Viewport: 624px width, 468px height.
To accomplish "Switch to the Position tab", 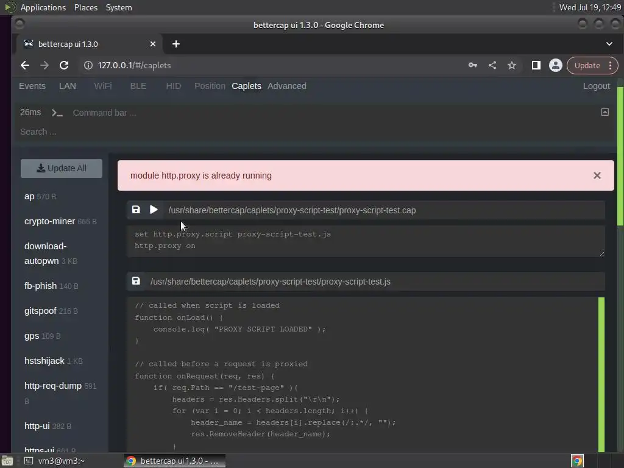I will point(210,86).
